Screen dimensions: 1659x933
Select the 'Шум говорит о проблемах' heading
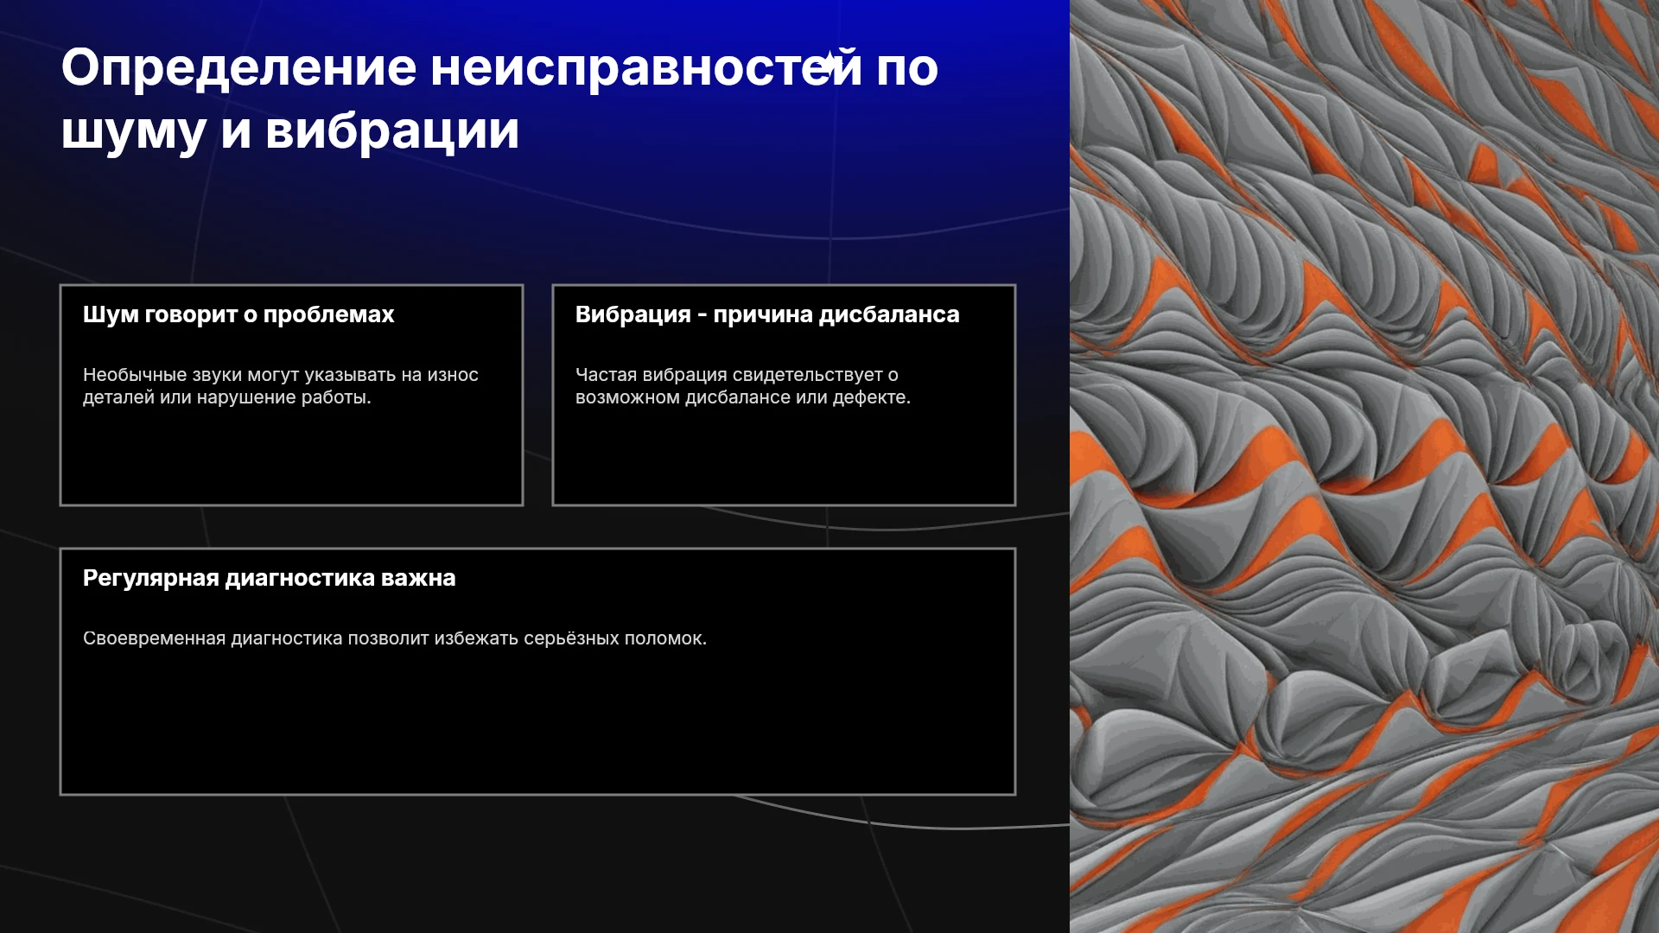coord(238,314)
